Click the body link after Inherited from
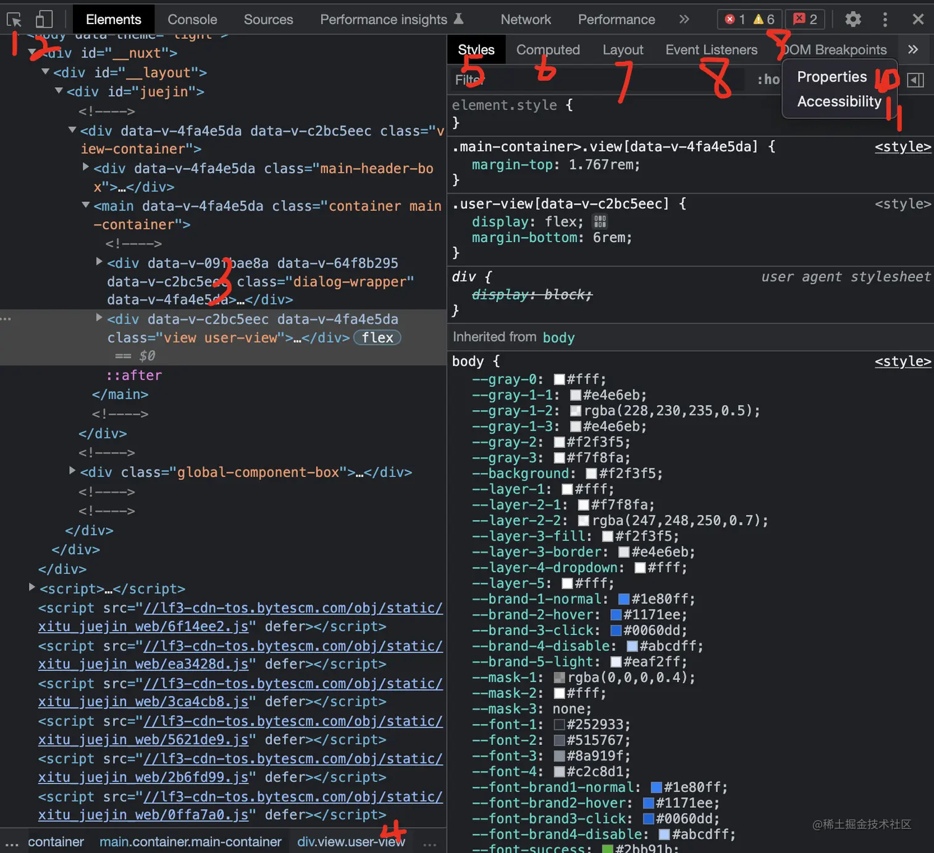The height and width of the screenshot is (853, 934). tap(558, 338)
